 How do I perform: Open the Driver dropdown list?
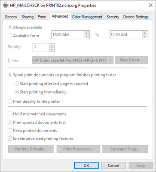(x=73, y=60)
